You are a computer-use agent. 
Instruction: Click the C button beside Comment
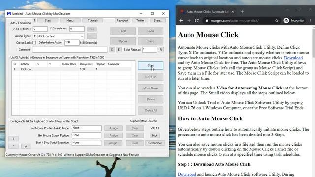(x=112, y=50)
